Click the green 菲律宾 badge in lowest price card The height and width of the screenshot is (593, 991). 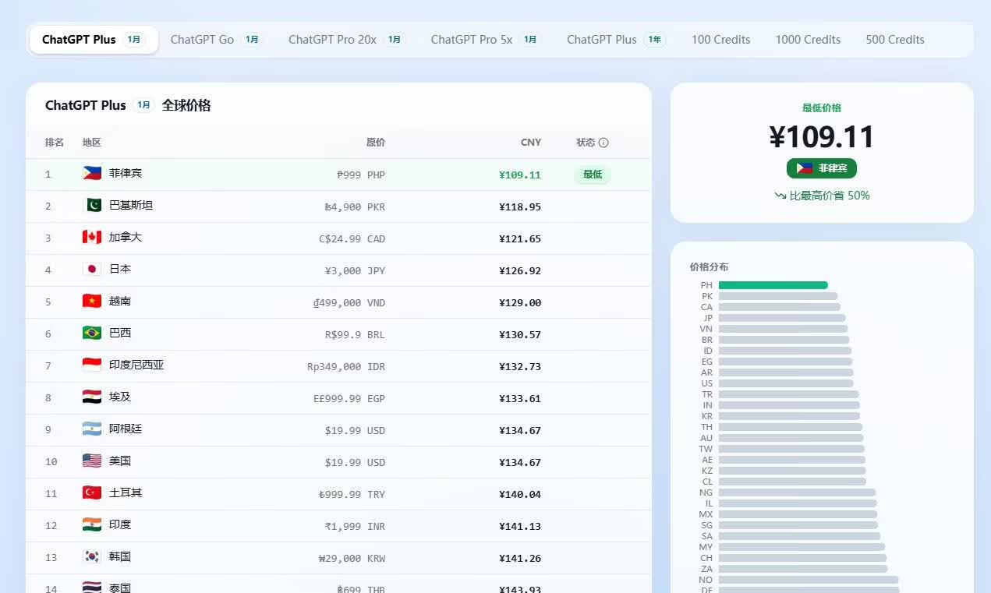coord(822,168)
